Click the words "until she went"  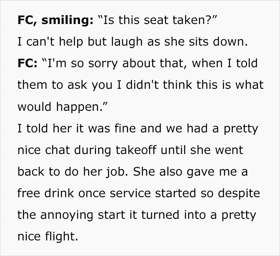[x=202, y=150]
